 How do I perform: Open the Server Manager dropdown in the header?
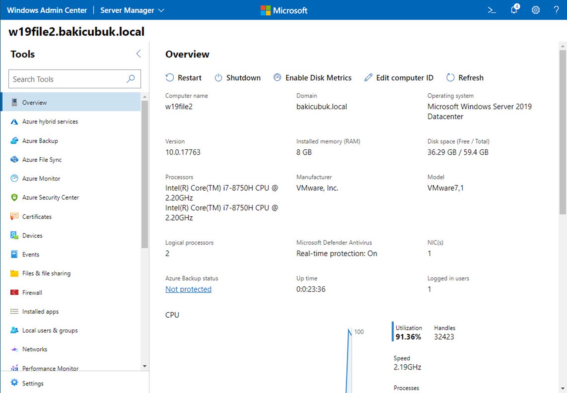(132, 10)
